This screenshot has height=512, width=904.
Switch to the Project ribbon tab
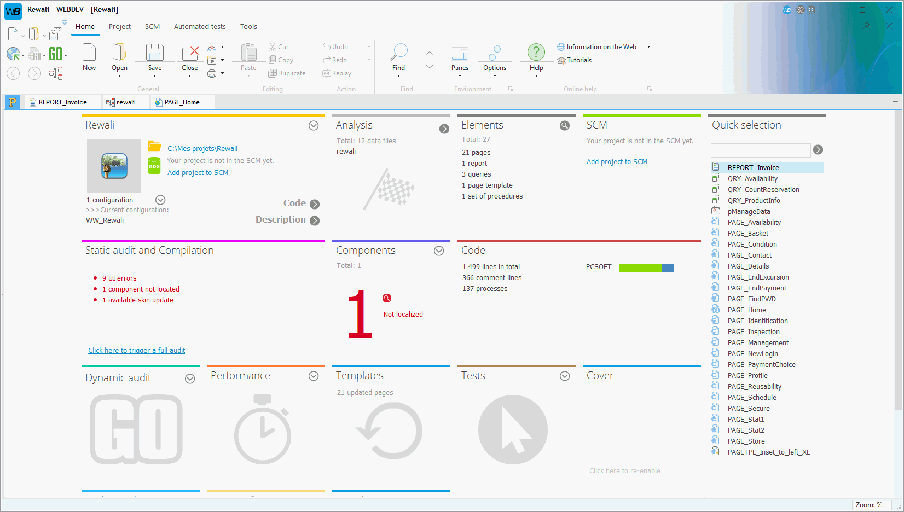point(120,26)
